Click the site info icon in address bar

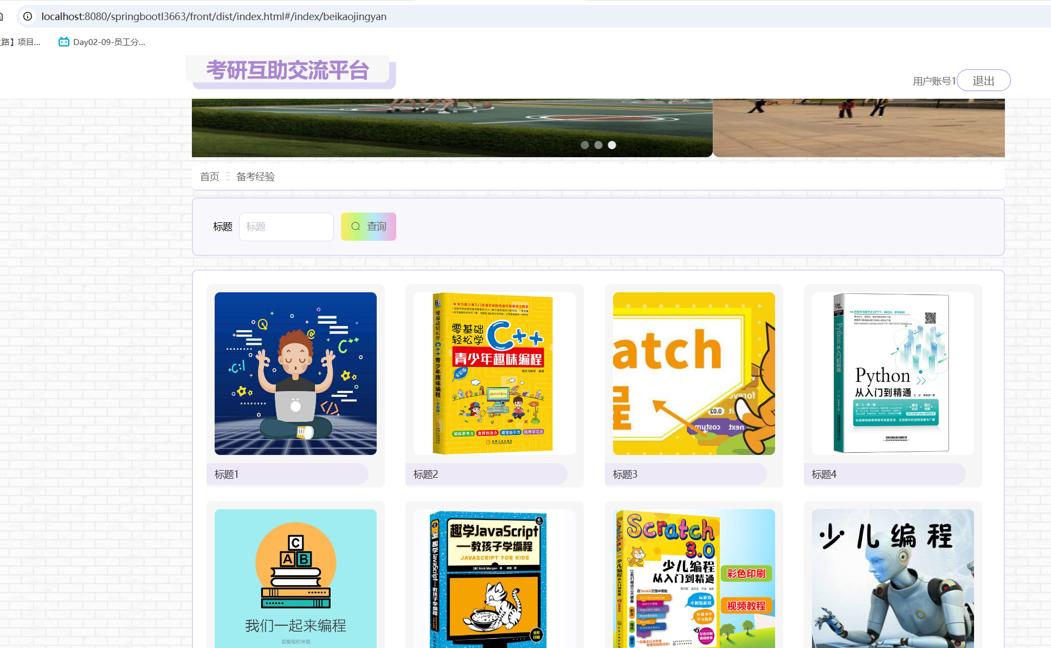(x=28, y=16)
